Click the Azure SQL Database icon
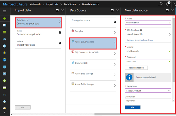The height and width of the screenshot is (116, 176). 73,41
